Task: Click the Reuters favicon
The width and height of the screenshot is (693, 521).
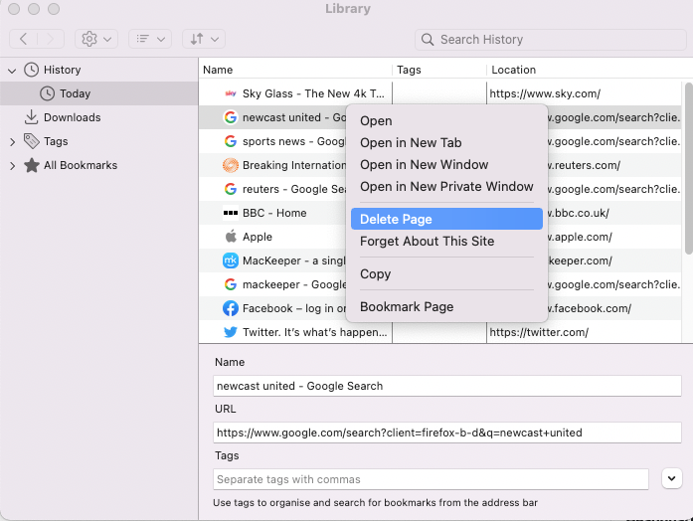Action: tap(231, 165)
